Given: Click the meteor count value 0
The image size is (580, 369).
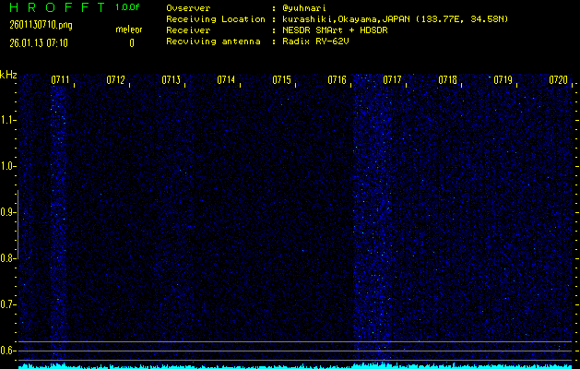Looking at the screenshot, I should click(132, 43).
